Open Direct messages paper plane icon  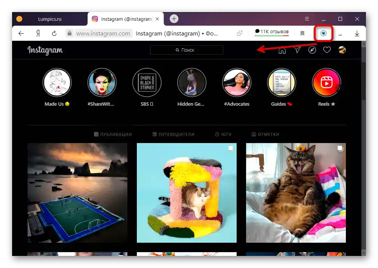click(x=297, y=50)
